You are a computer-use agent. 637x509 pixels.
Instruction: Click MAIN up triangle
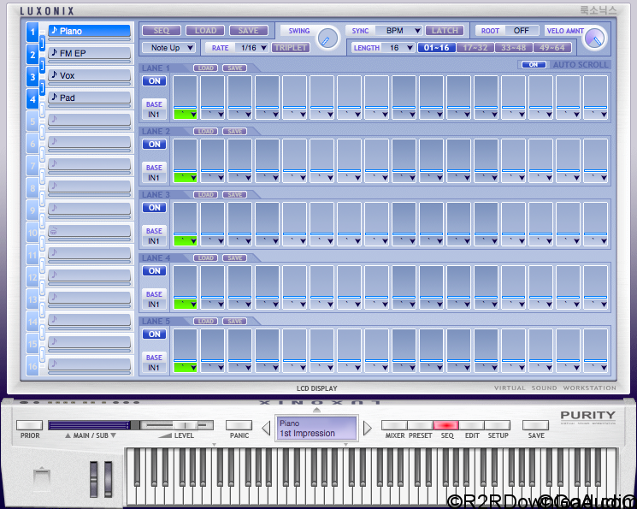click(x=68, y=435)
